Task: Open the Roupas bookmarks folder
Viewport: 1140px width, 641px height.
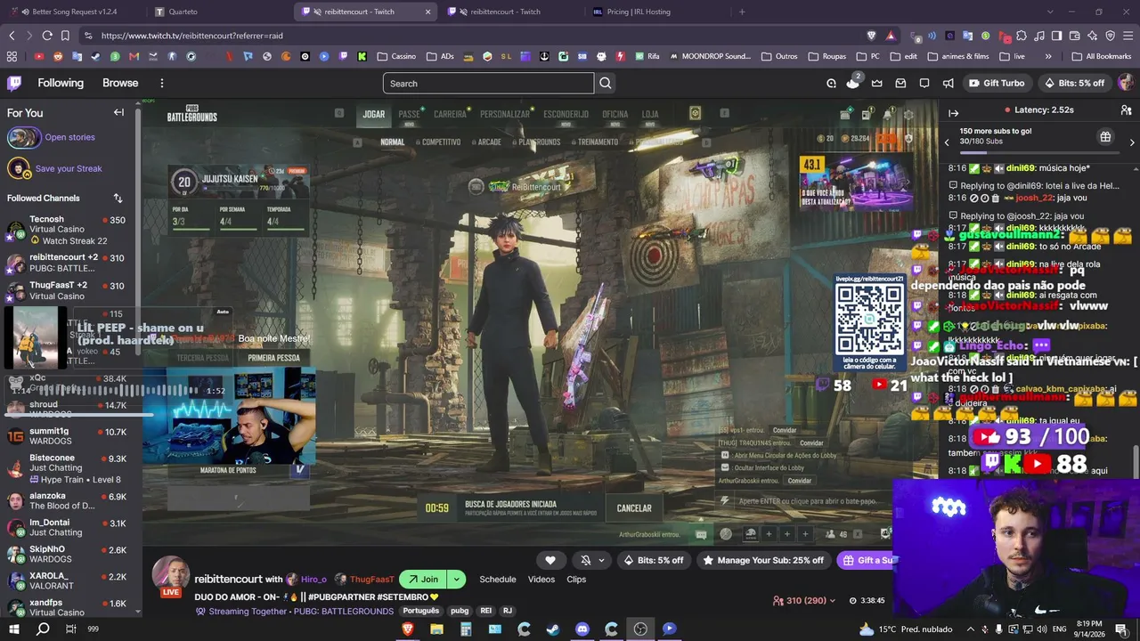Action: [x=827, y=56]
